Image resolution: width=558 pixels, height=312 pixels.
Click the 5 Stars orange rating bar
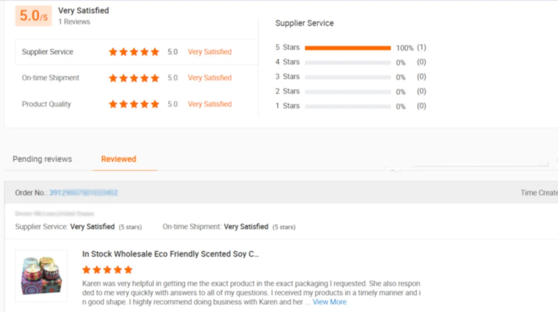click(348, 48)
